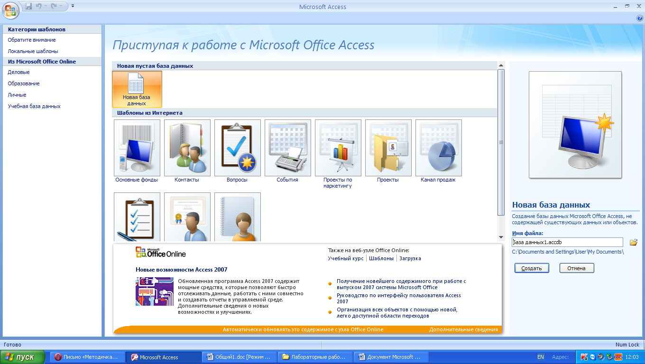Open the Загрузка link
The image size is (645, 364).
point(410,258)
